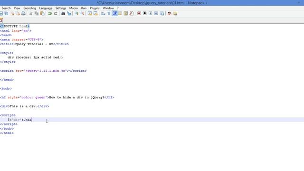Run spell check with the ABC icon
Image resolution: width=304 pixels, height=171 pixels.
[170, 13]
